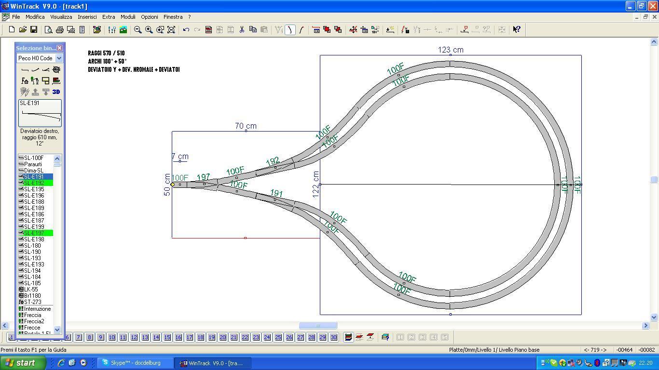The height and width of the screenshot is (370, 659).
Task: Toggle layer 13 button in bottom bar
Action: click(145, 337)
